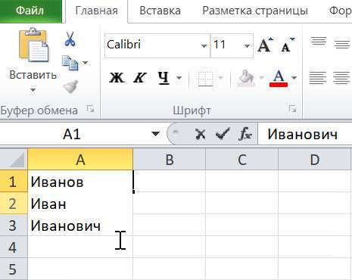This screenshot has height=280, width=352.
Task: Click the red font color A button
Action: pos(279,78)
